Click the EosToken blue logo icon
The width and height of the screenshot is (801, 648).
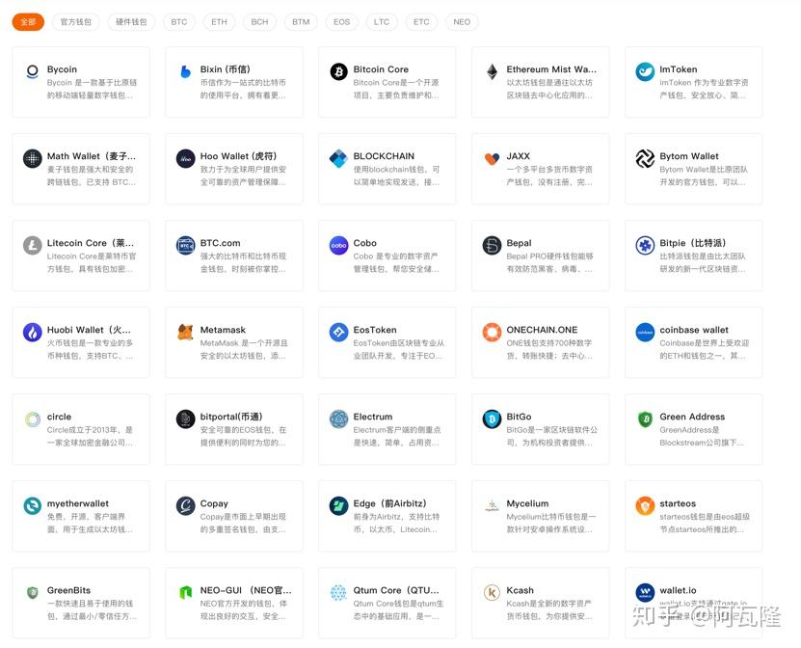click(x=338, y=332)
